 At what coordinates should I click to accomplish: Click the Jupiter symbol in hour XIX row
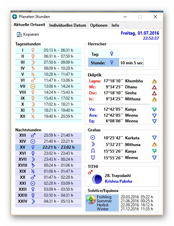click(x=33, y=171)
